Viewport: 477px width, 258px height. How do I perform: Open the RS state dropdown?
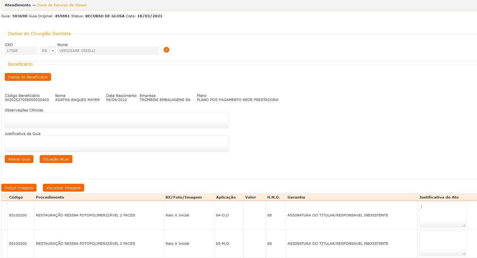53,51
